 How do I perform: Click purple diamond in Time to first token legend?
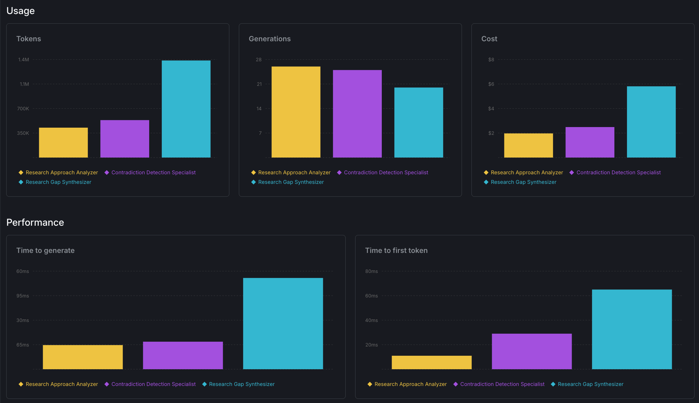pyautogui.click(x=456, y=384)
